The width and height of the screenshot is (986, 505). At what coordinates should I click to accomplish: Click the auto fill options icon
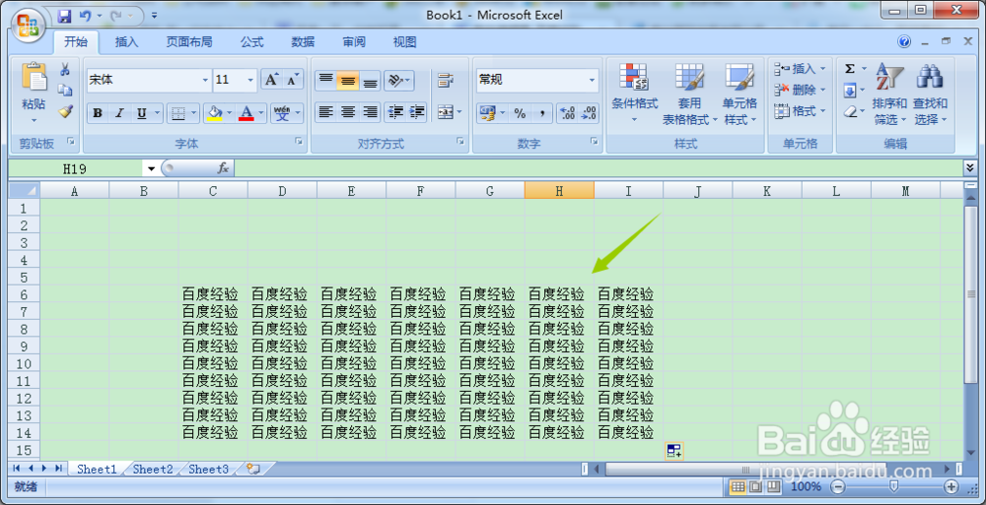674,450
